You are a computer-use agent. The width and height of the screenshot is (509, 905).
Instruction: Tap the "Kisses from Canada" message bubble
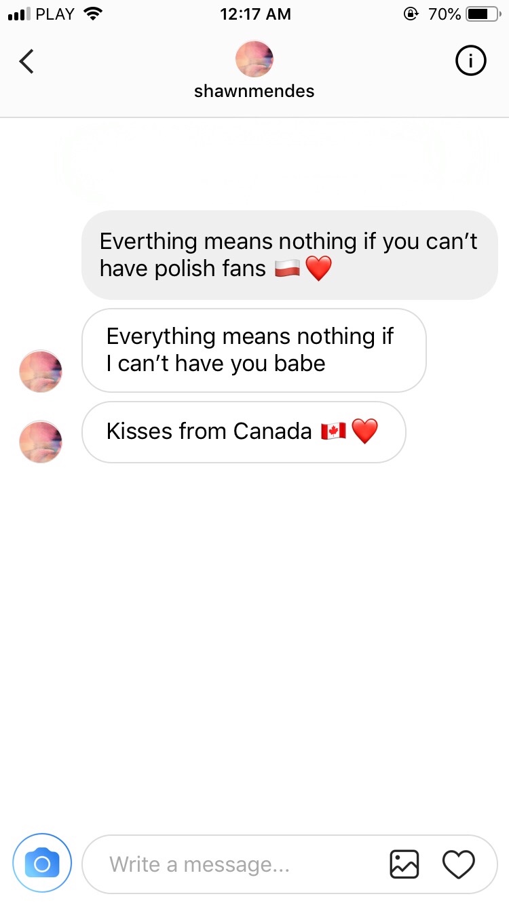244,431
